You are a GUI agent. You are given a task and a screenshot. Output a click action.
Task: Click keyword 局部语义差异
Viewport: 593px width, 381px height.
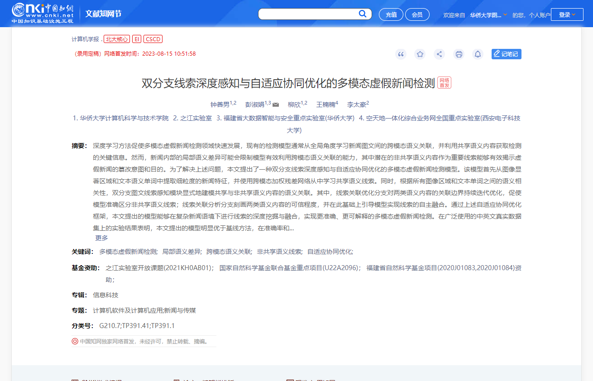pos(182,252)
